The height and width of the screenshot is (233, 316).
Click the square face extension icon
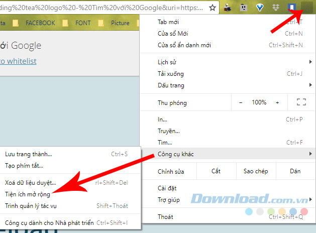pyautogui.click(x=244, y=8)
